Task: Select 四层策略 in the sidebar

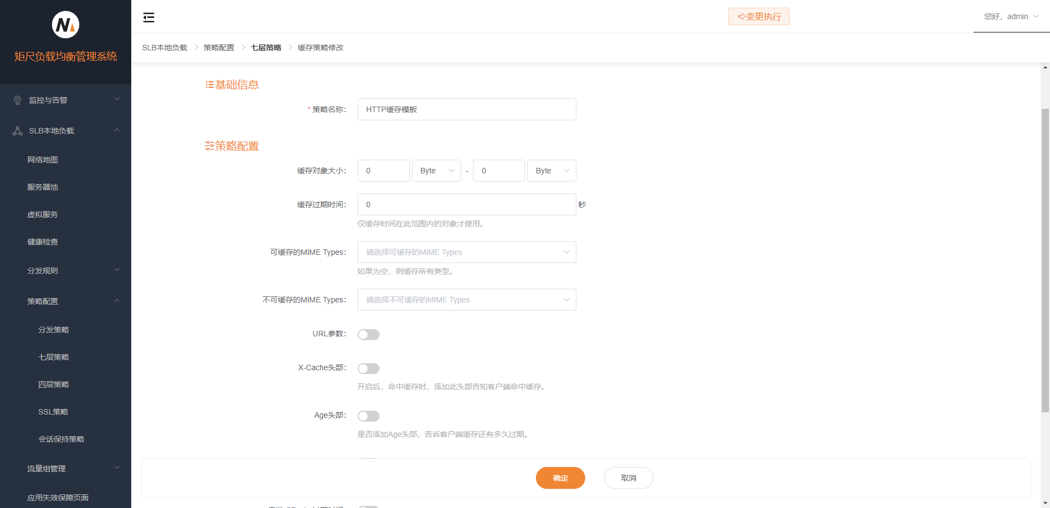Action: (53, 384)
